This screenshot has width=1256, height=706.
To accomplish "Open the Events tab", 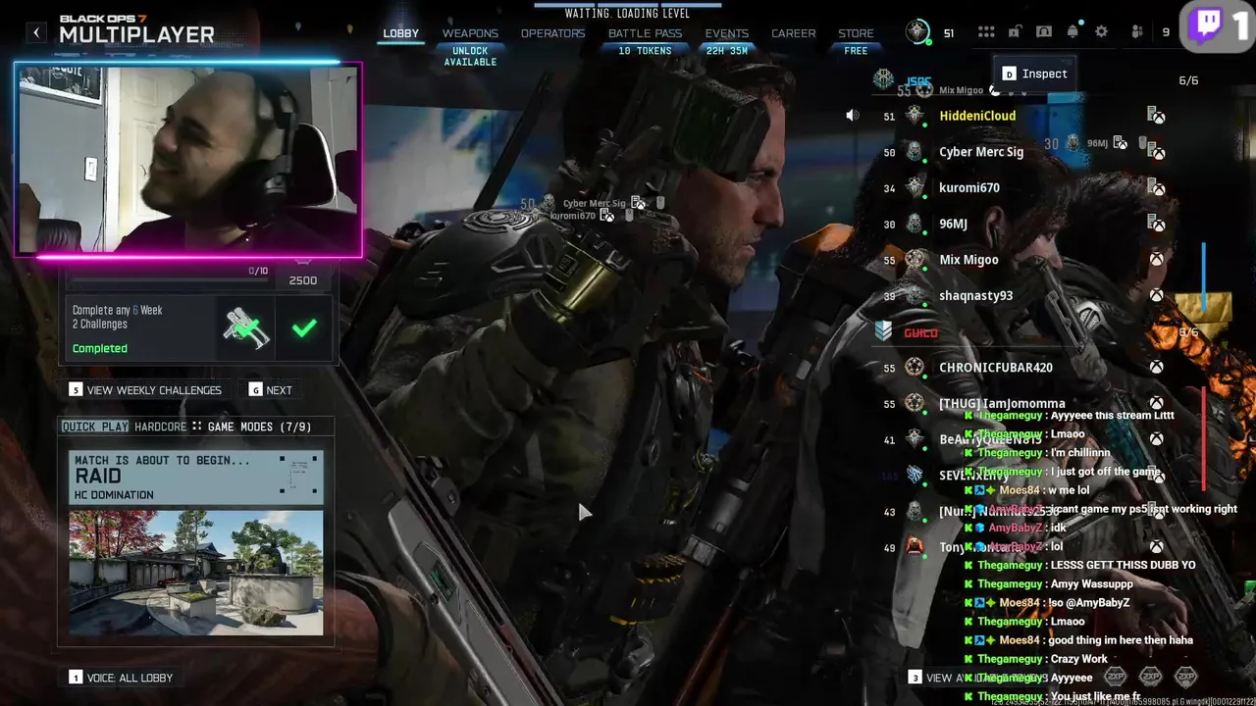I will coord(726,33).
